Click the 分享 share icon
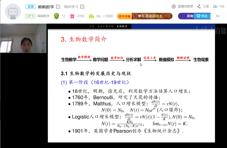Image resolution: width=227 pixels, height=148 pixels. pos(199,7)
